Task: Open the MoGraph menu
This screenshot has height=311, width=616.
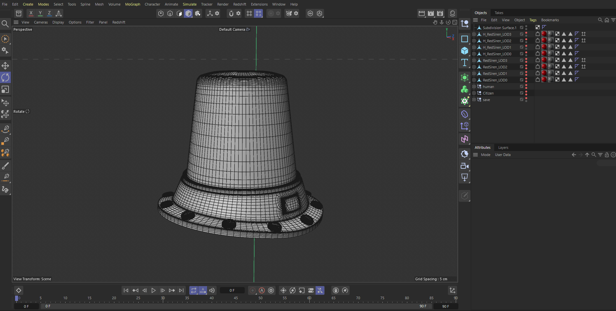Action: pos(132,4)
